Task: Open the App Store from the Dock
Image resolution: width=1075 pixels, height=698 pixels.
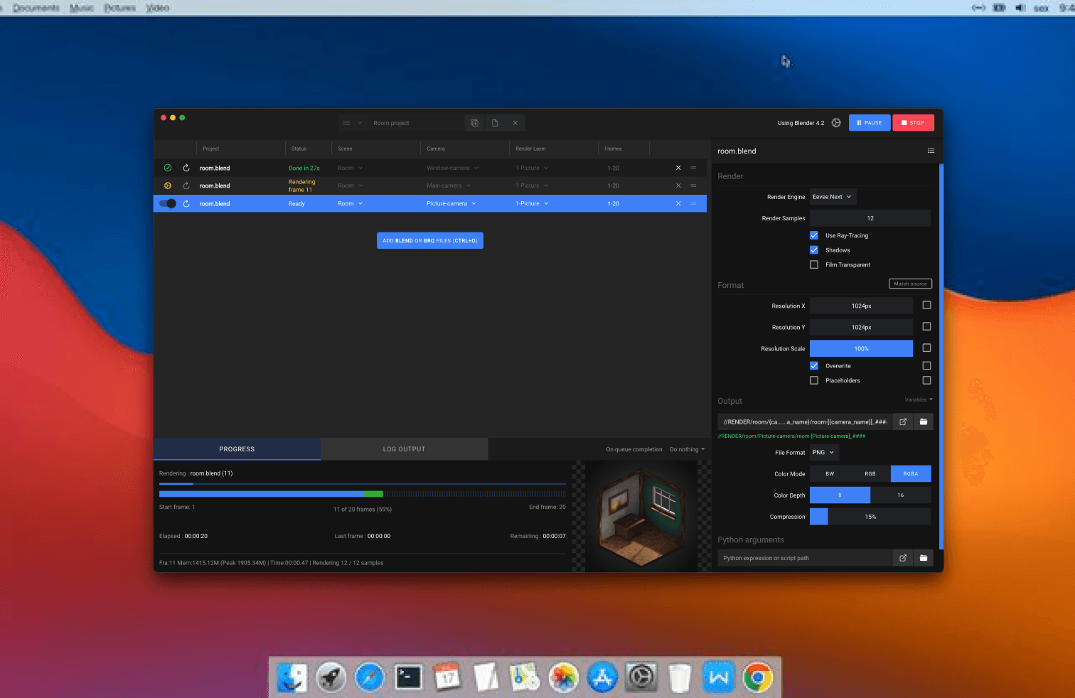Action: pyautogui.click(x=602, y=677)
